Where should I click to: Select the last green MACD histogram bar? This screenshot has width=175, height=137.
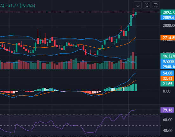(136, 87)
